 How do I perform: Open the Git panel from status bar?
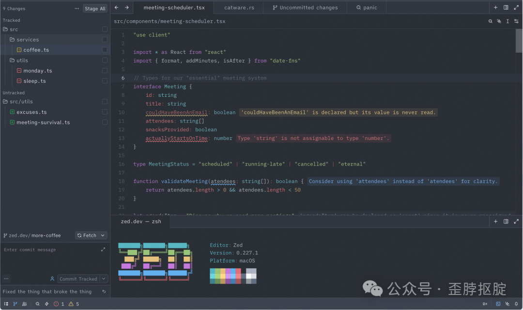pos(15,304)
